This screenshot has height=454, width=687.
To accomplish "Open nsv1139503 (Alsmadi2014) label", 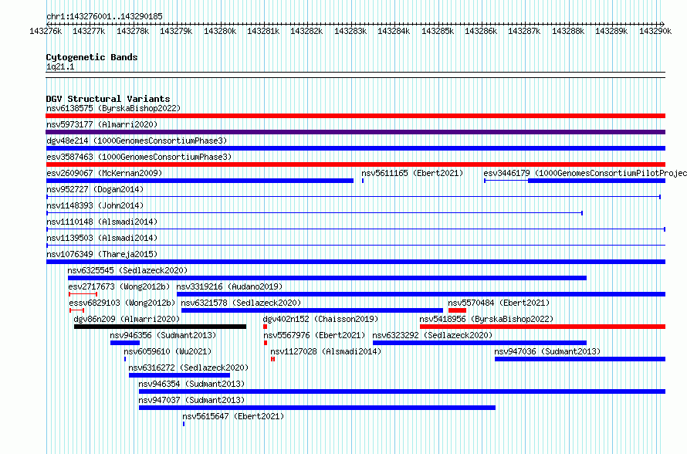I will (x=102, y=238).
